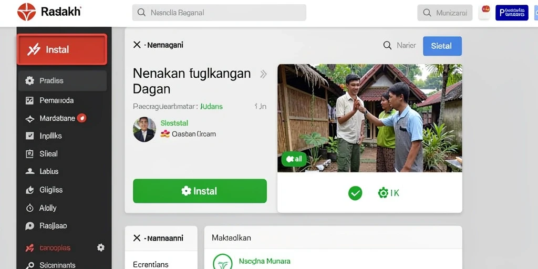
Task: Click the red Instal sidebar button
Action: tap(62, 49)
